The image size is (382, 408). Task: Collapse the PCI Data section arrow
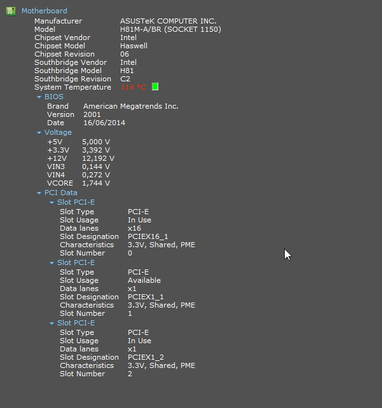click(39, 193)
